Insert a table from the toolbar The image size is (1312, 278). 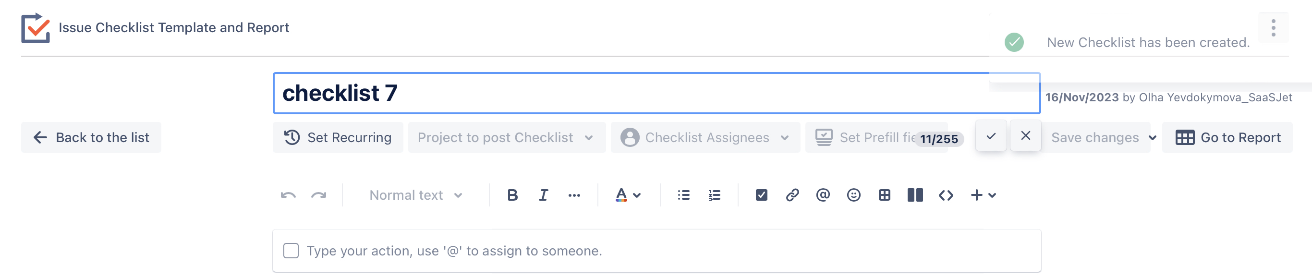pyautogui.click(x=884, y=195)
